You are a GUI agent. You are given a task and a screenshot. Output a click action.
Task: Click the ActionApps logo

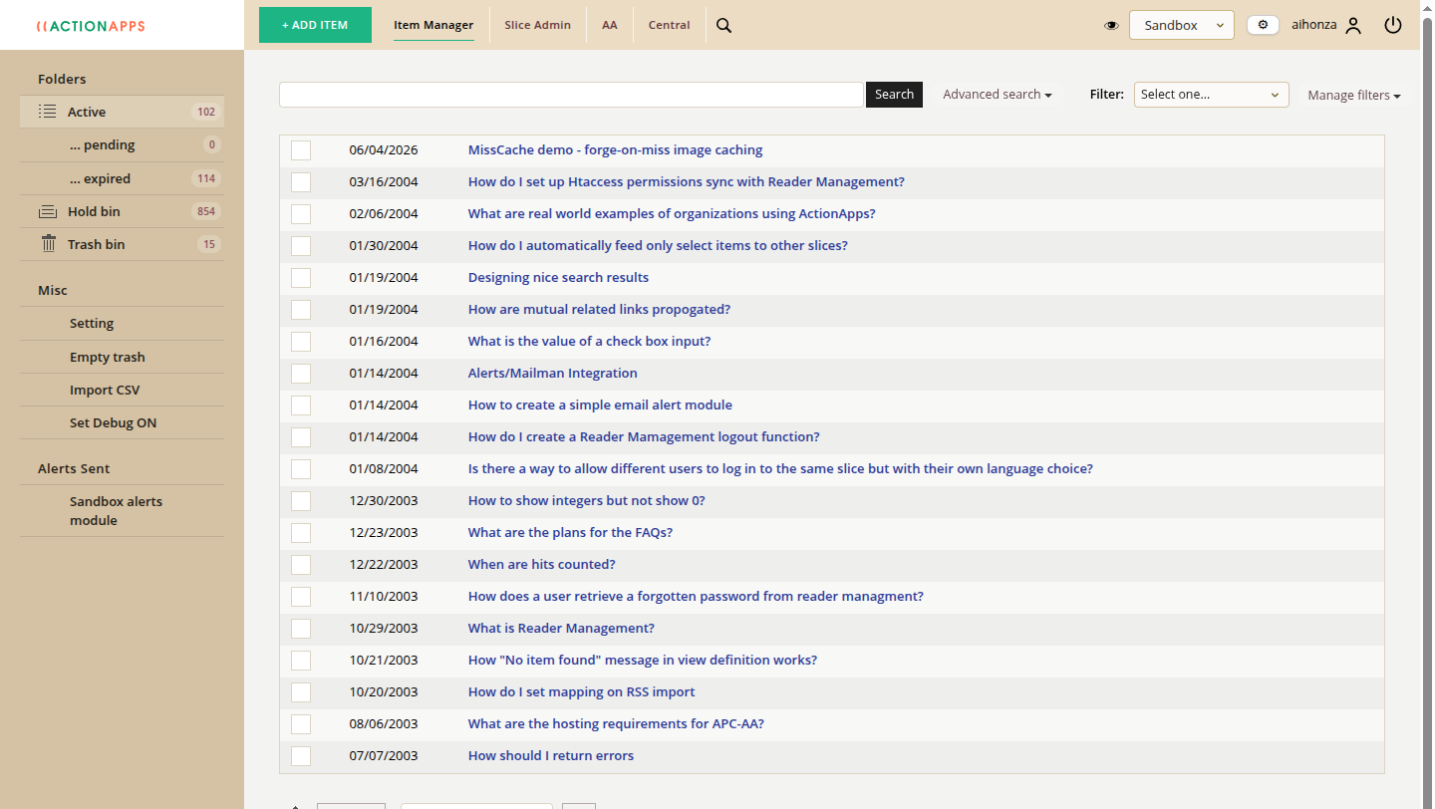pyautogui.click(x=91, y=26)
